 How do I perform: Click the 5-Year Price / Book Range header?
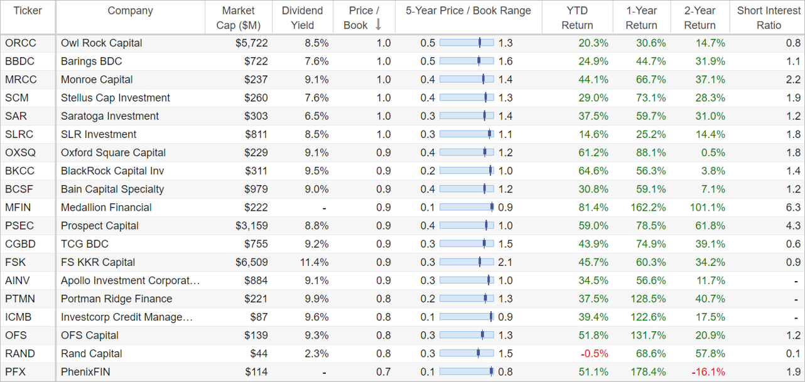click(x=468, y=11)
